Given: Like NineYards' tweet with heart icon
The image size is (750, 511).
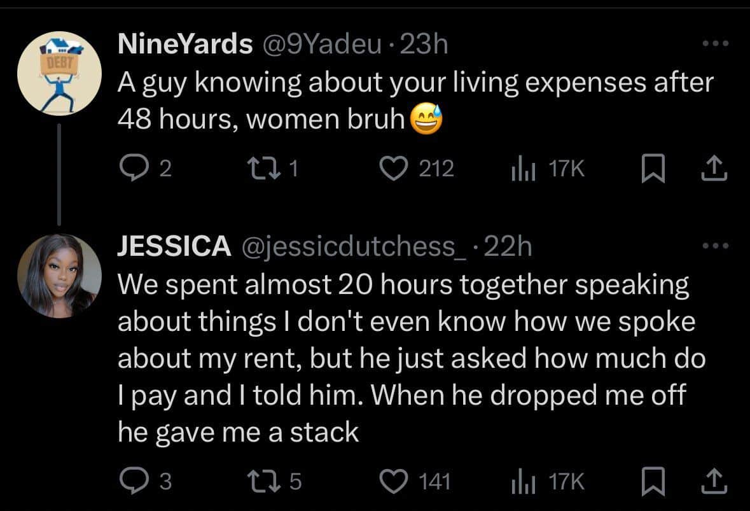Looking at the screenshot, I should click(392, 168).
